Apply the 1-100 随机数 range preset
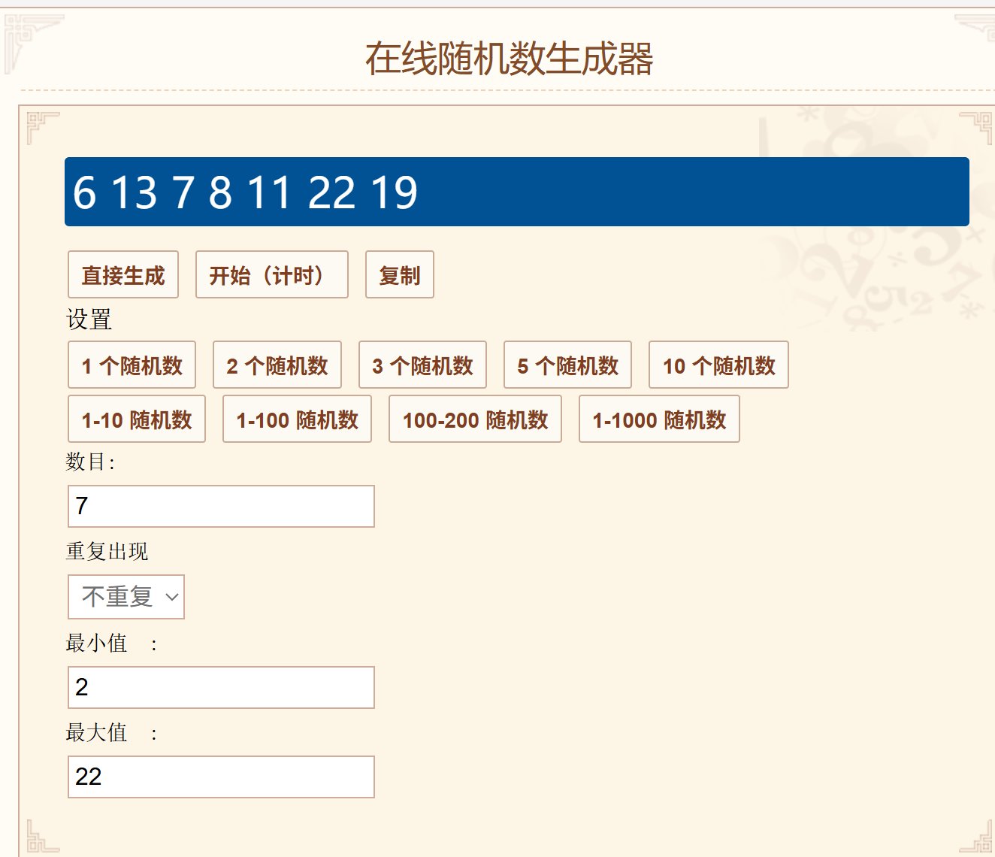Image resolution: width=995 pixels, height=857 pixels. coord(297,419)
